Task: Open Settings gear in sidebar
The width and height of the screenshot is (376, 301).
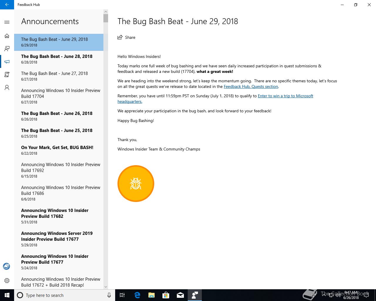Action: (7, 281)
